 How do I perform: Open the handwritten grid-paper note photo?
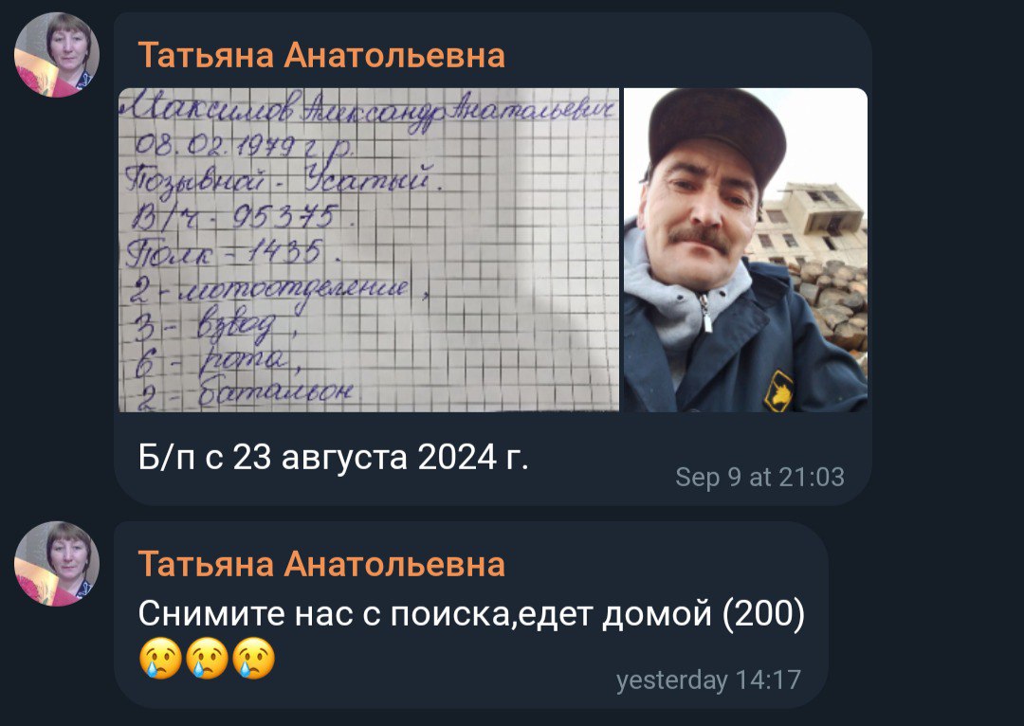(x=369, y=250)
